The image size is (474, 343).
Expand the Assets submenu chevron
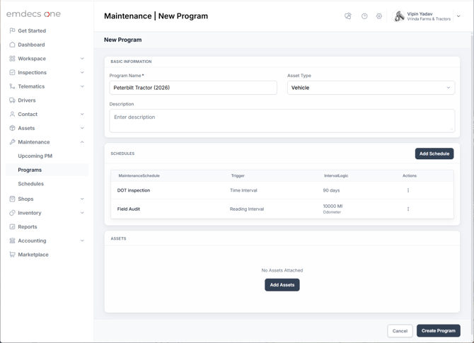coord(82,128)
